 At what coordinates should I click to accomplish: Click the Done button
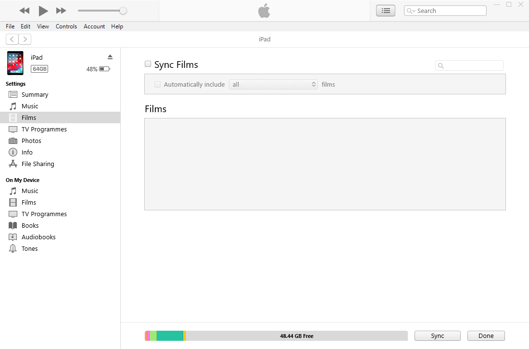pyautogui.click(x=486, y=336)
